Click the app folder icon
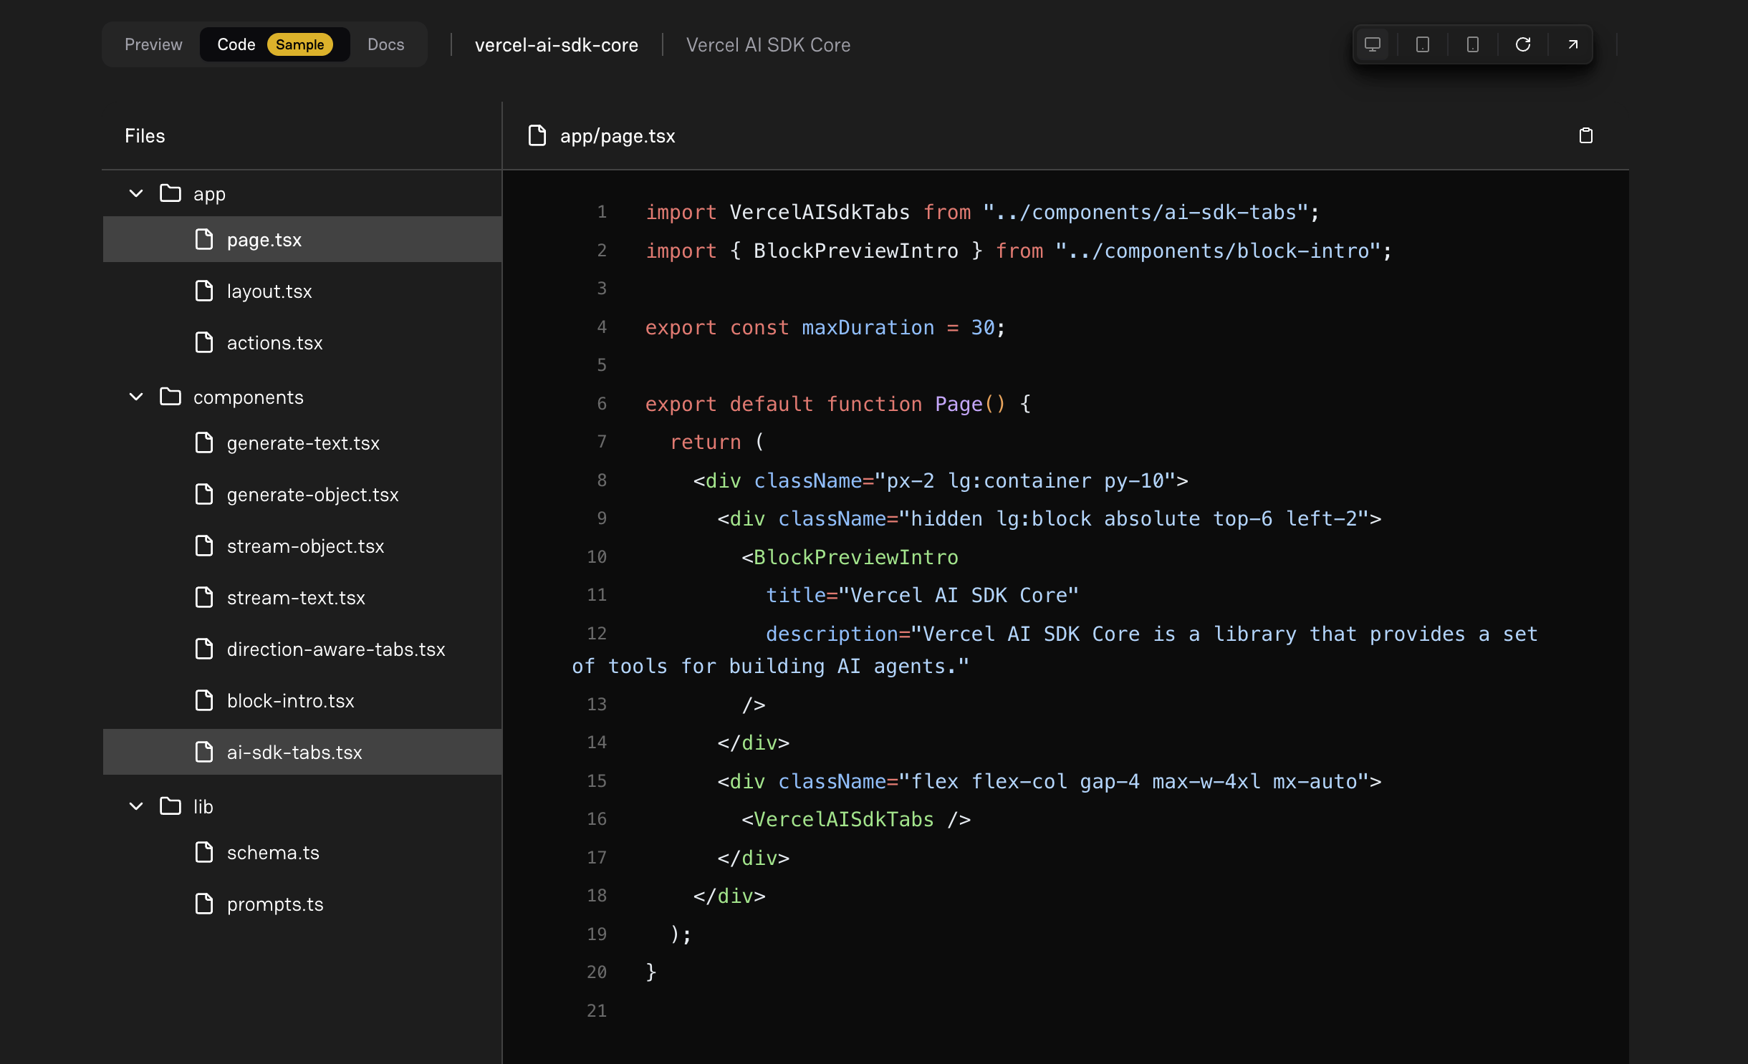The image size is (1748, 1064). point(171,193)
